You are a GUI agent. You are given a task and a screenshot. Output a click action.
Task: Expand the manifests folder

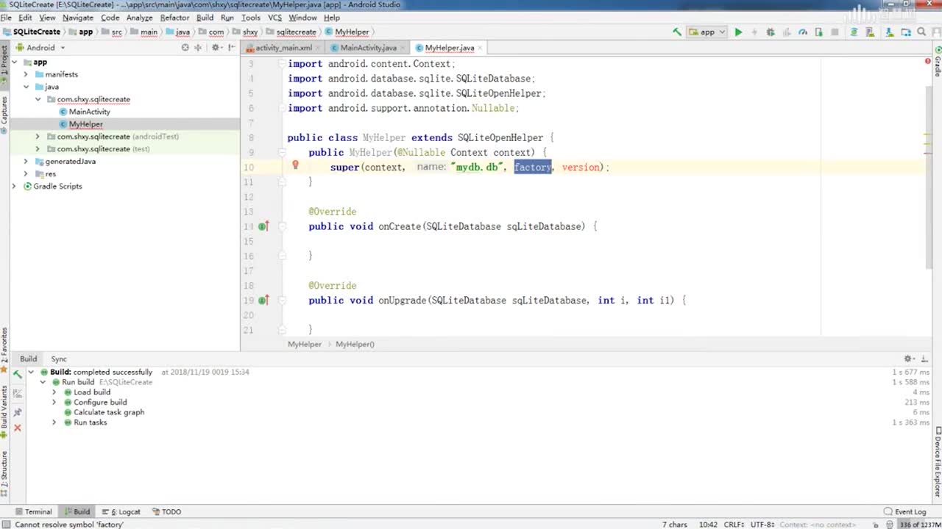coord(26,74)
